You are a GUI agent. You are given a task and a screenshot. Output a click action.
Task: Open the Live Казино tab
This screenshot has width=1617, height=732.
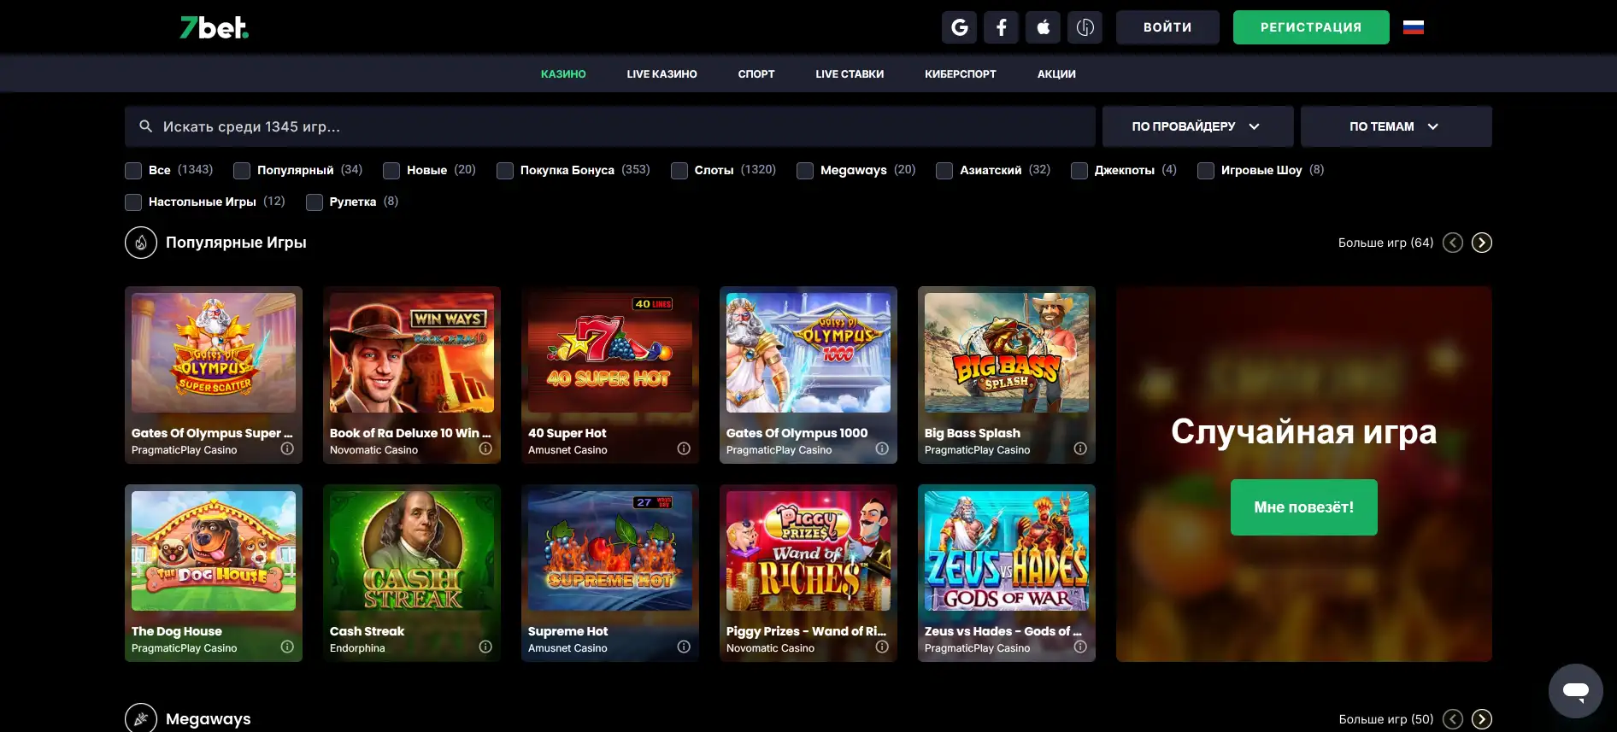coord(661,74)
